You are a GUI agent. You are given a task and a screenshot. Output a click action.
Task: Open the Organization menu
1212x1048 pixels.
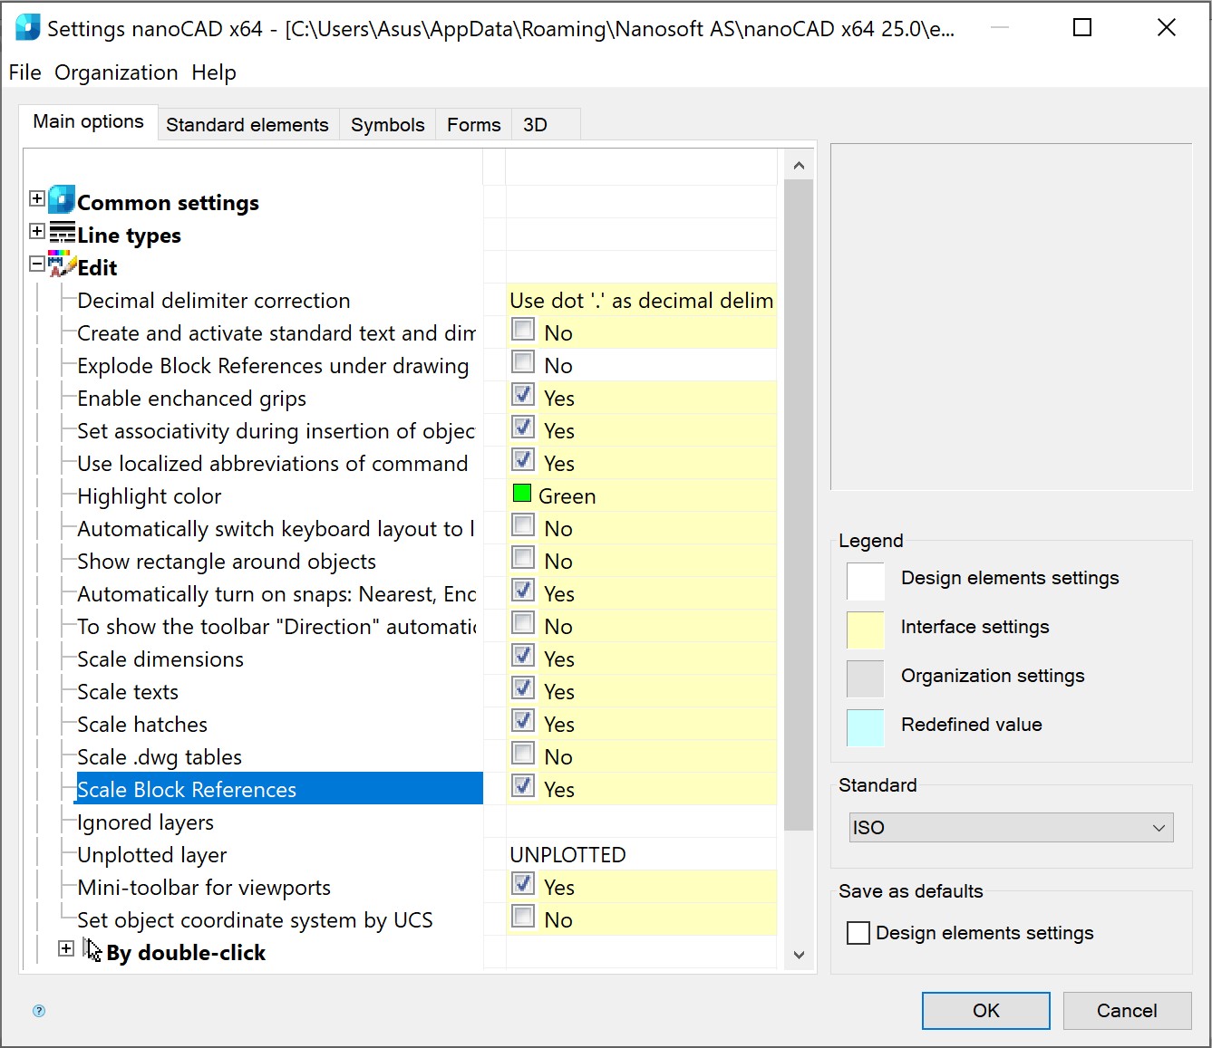(116, 72)
